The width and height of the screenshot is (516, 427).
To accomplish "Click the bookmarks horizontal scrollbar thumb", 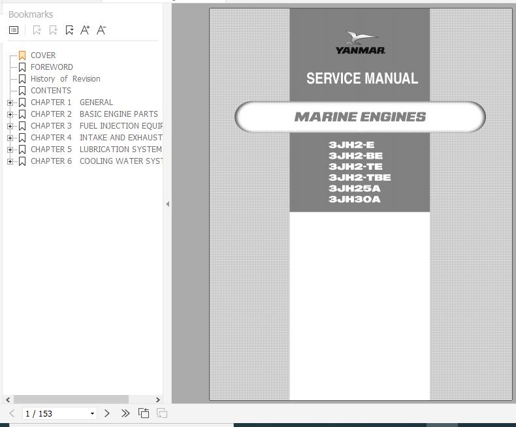I will [x=71, y=400].
